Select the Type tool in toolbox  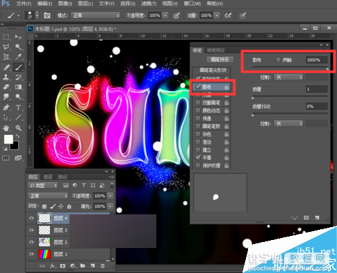pyautogui.click(x=18, y=107)
